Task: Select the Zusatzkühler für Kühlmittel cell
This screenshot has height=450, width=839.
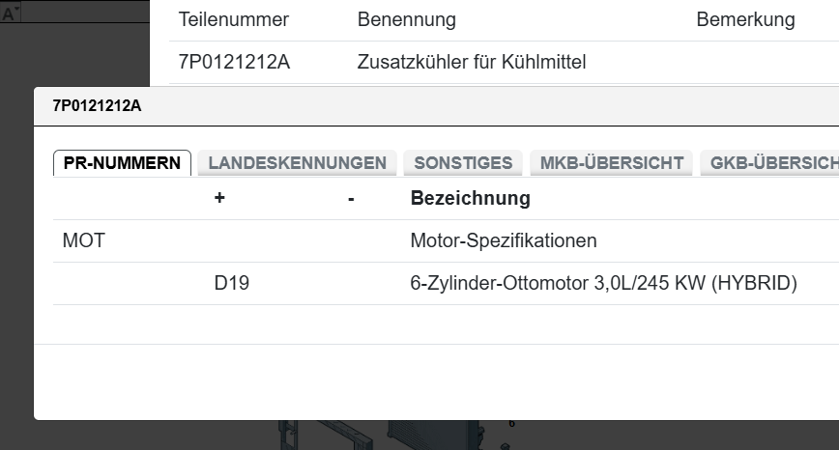Action: 472,63
